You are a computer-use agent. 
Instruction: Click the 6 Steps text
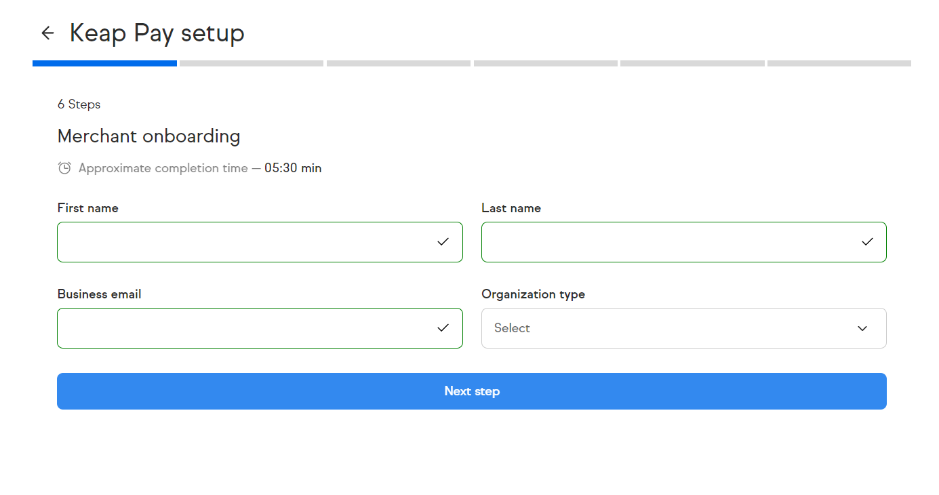tap(79, 104)
